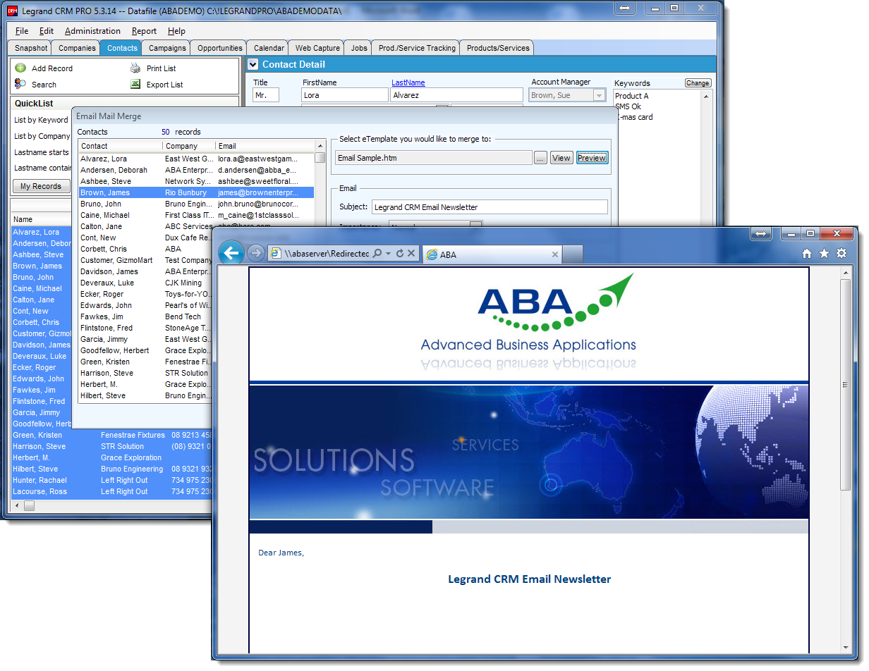Click the LastName link label
This screenshot has height=671, width=869.
point(408,82)
